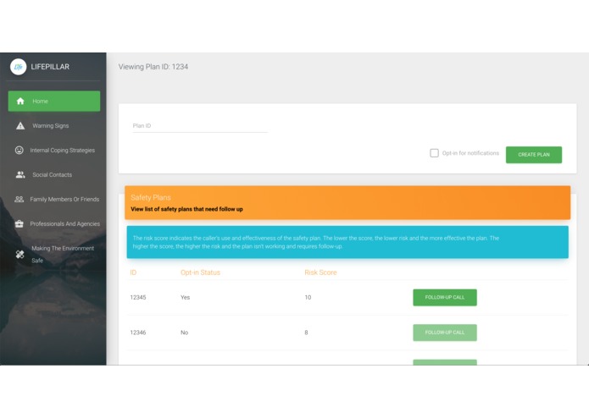Click the 'Opt-in for notifications' label
589x418 pixels.
(470, 153)
